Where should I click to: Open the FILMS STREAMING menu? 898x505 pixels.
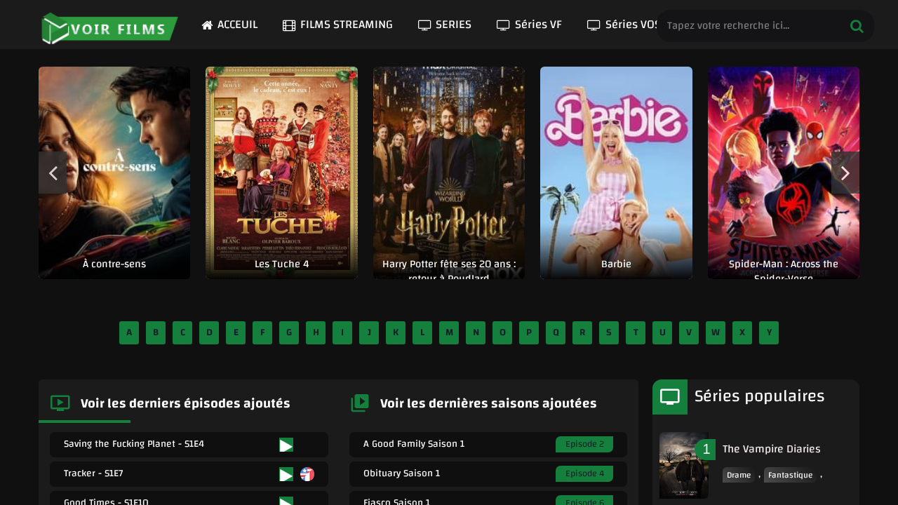tap(337, 25)
